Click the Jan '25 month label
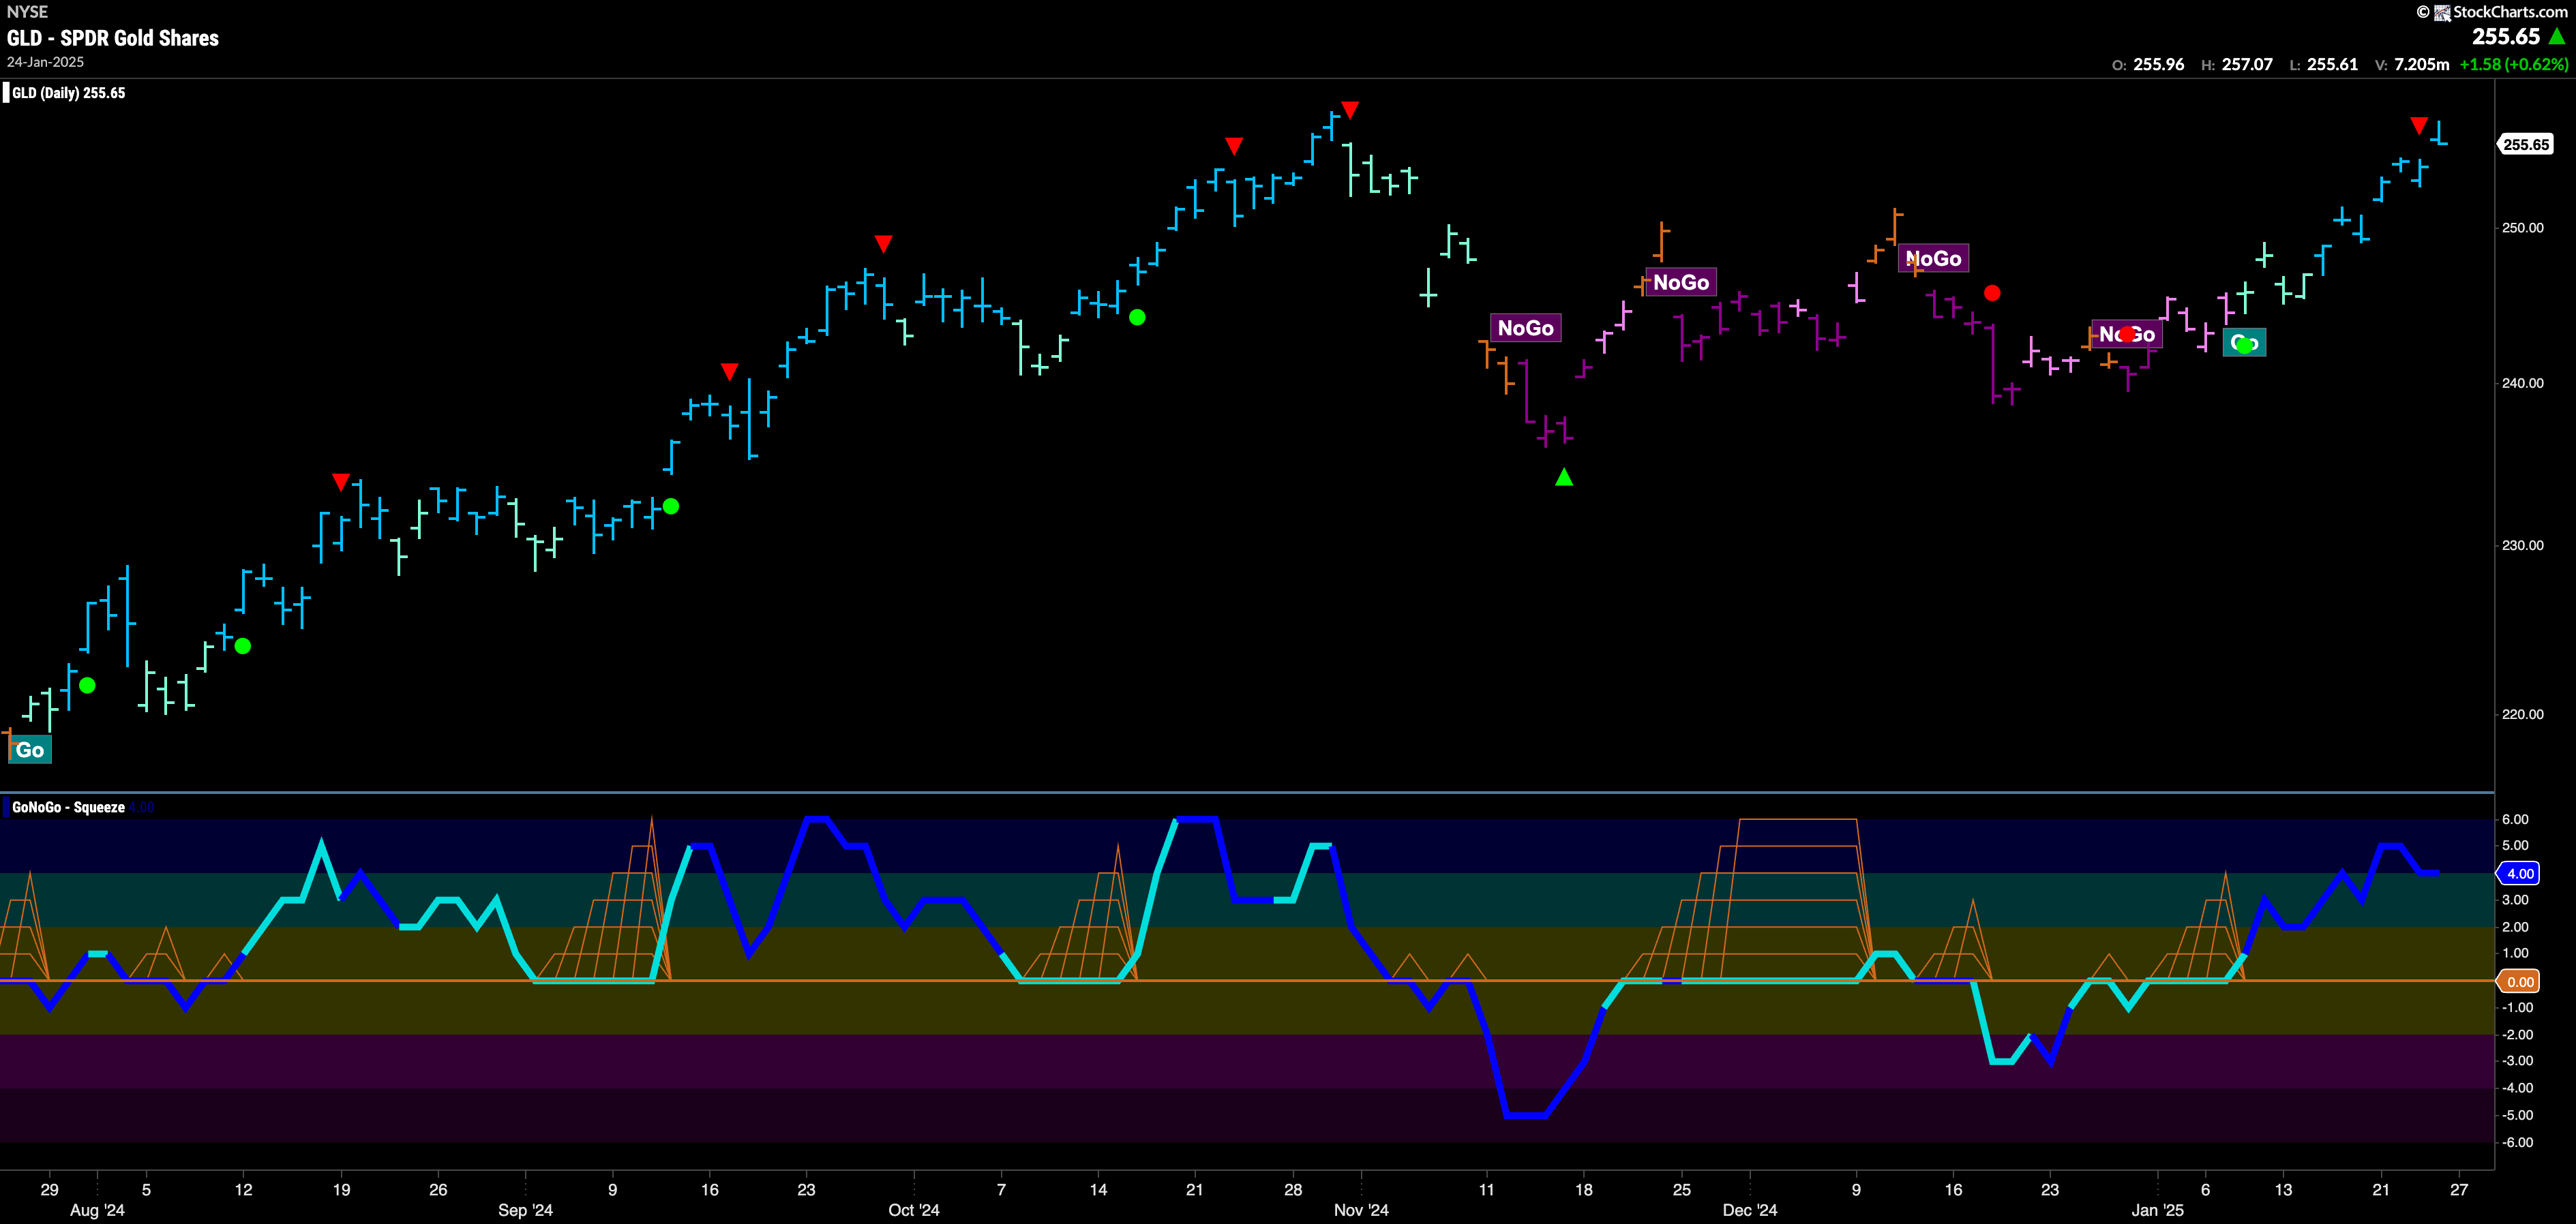The width and height of the screenshot is (2576, 1224). coord(2157,1210)
